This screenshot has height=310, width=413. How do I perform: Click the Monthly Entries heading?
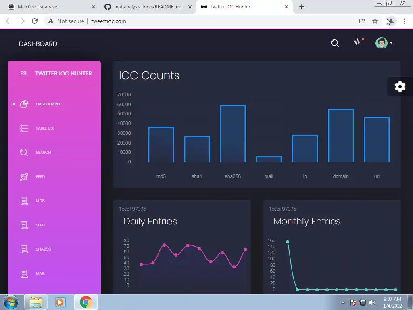307,222
